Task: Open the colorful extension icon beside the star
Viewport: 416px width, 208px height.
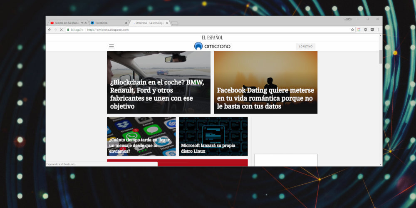Action: [x=359, y=30]
